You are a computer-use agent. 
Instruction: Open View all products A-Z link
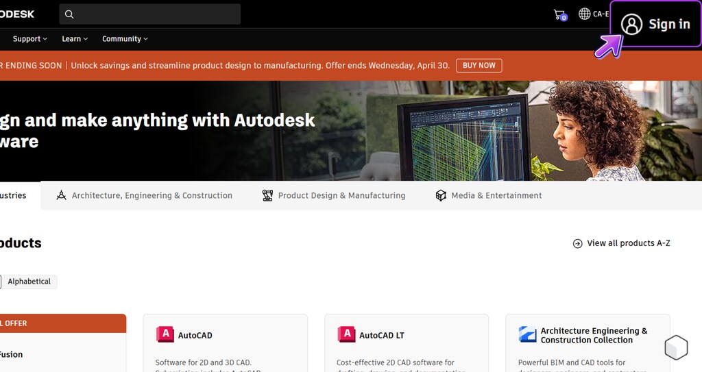[x=621, y=243]
